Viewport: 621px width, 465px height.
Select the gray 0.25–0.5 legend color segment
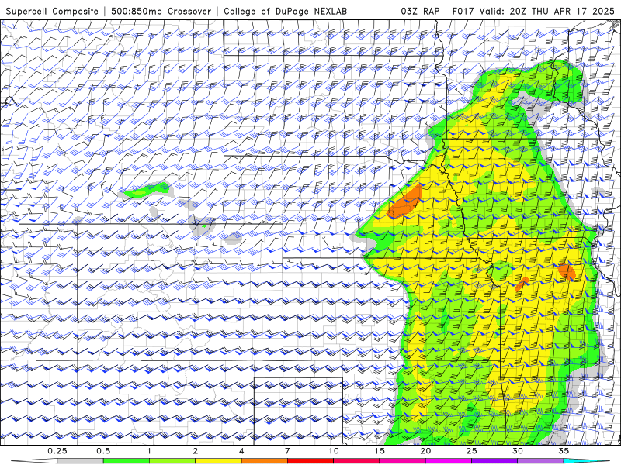(81, 461)
